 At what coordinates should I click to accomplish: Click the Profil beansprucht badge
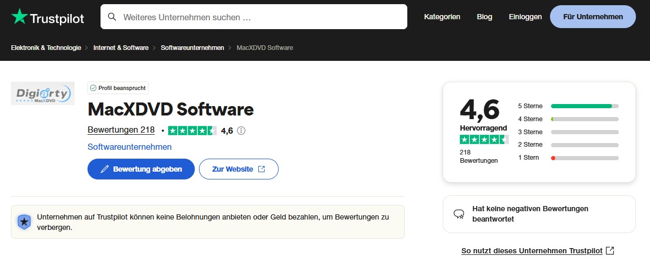click(118, 88)
